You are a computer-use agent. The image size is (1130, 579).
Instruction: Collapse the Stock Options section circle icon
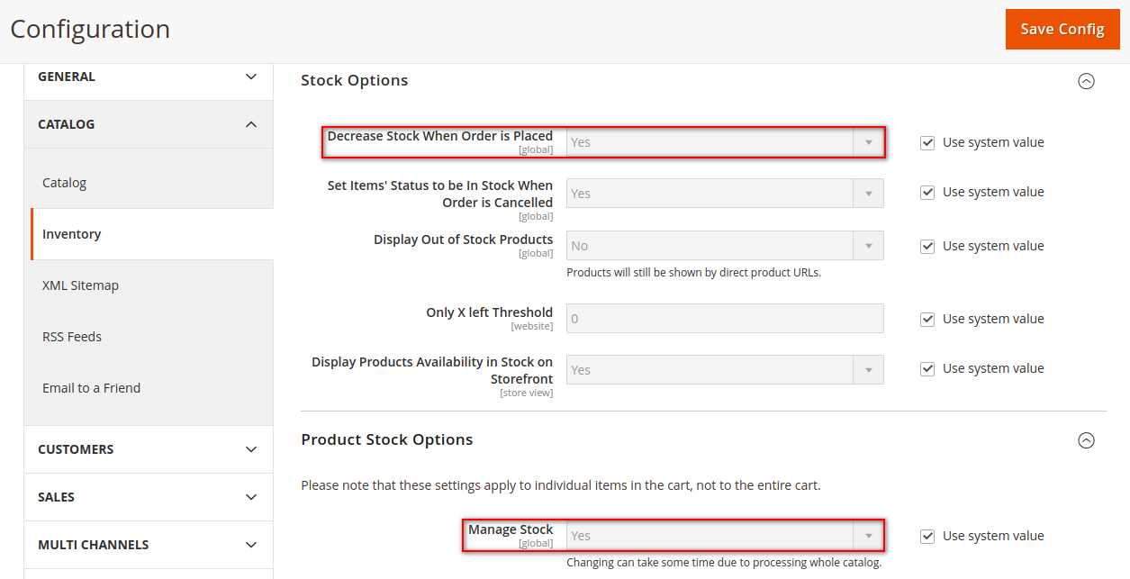point(1086,81)
